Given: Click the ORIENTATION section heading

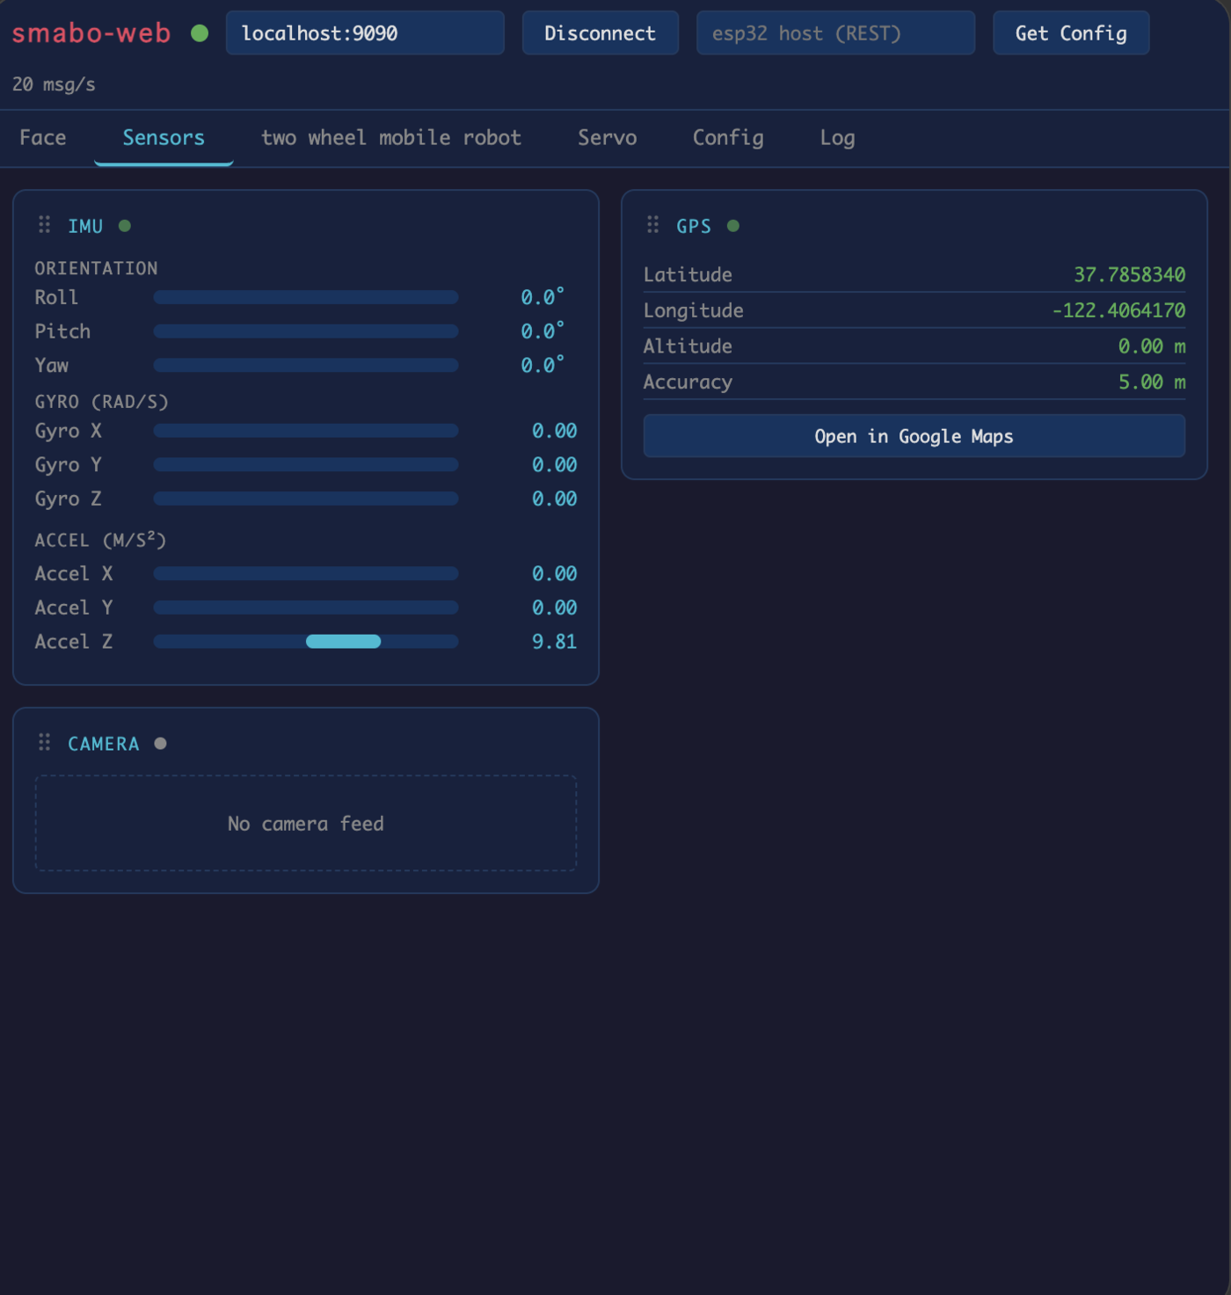Looking at the screenshot, I should click(96, 268).
